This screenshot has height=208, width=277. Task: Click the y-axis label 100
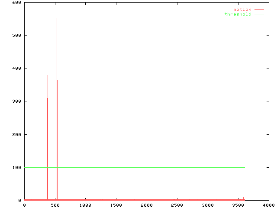tap(16, 167)
